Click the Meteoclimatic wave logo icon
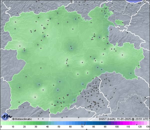Image resolution: width=150 pixels, height=130 pixels. [6, 117]
